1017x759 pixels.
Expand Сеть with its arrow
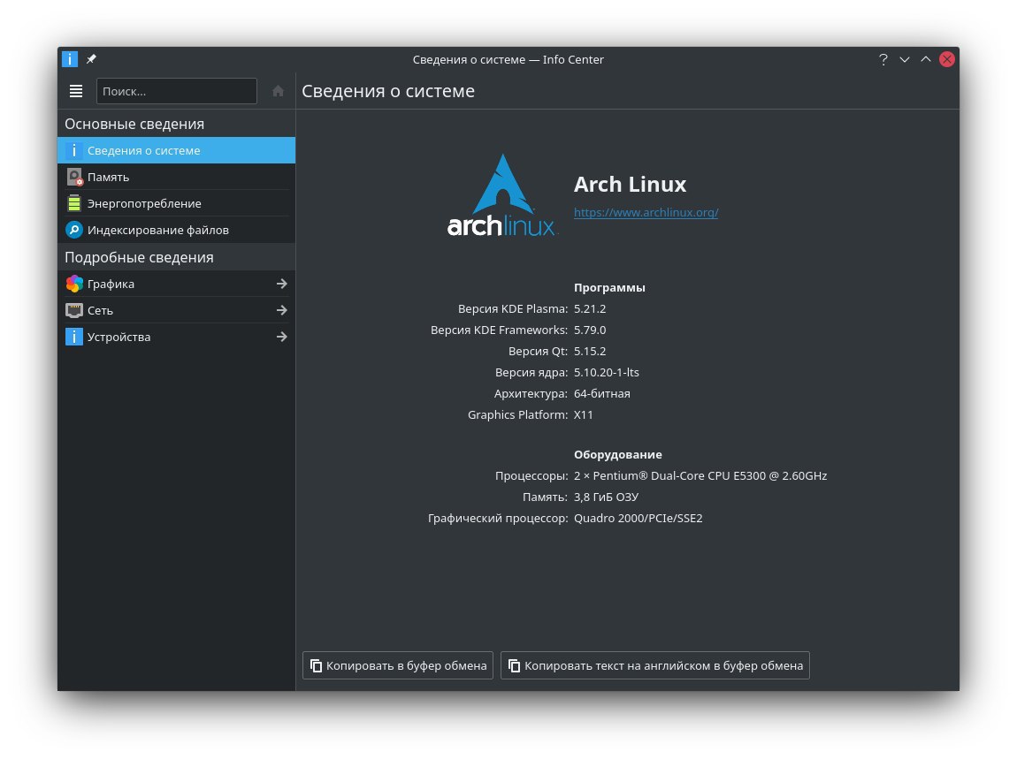tap(281, 310)
